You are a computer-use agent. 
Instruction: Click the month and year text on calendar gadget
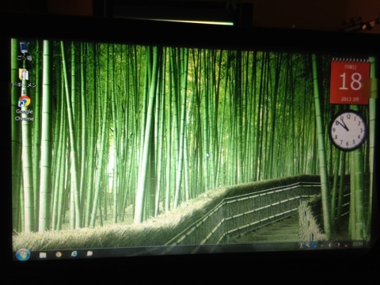coord(350,99)
